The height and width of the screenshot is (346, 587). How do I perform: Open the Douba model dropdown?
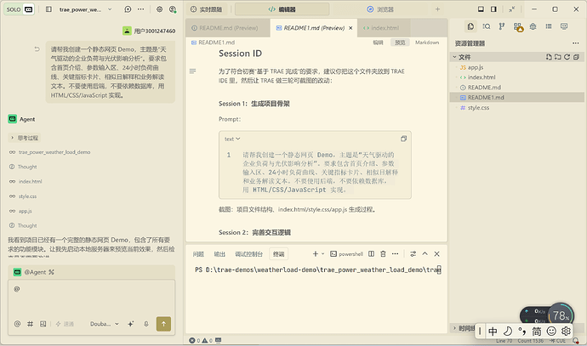tap(104, 324)
